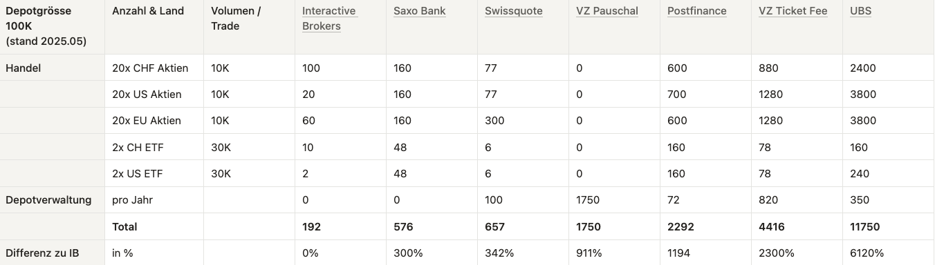Image resolution: width=935 pixels, height=265 pixels.
Task: Select the Depotverwaltung row label
Action: [x=48, y=199]
